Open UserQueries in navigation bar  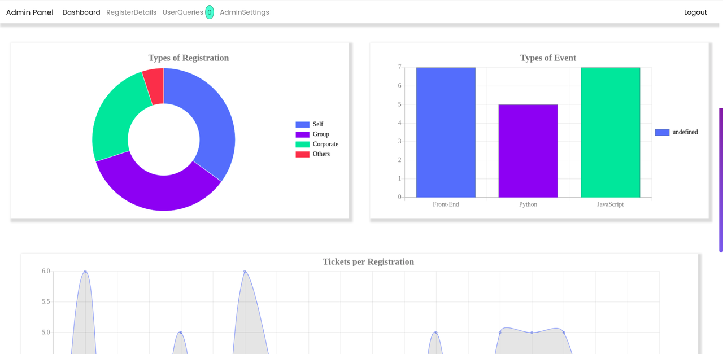point(182,12)
